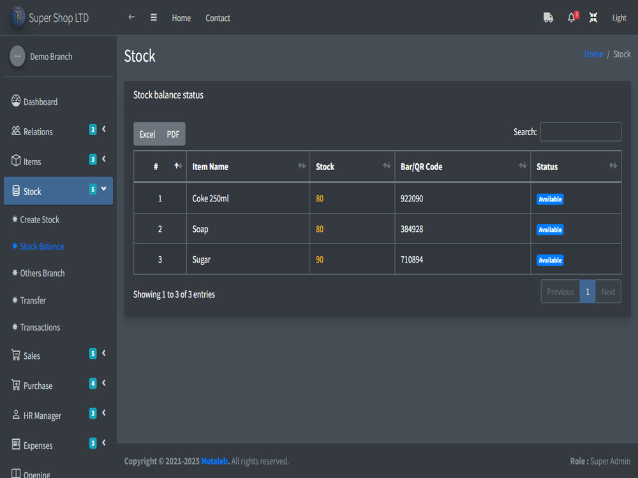638x478 pixels.
Task: Export table with Excel button
Action: [147, 134]
